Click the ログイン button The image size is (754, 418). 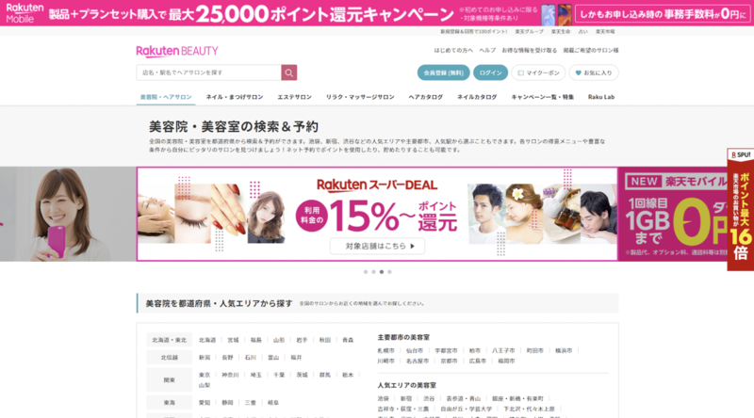[490, 72]
